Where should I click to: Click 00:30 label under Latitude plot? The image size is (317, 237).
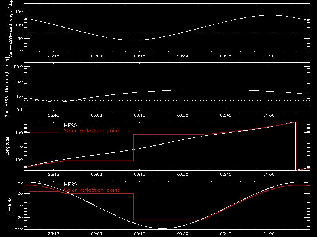(x=183, y=234)
